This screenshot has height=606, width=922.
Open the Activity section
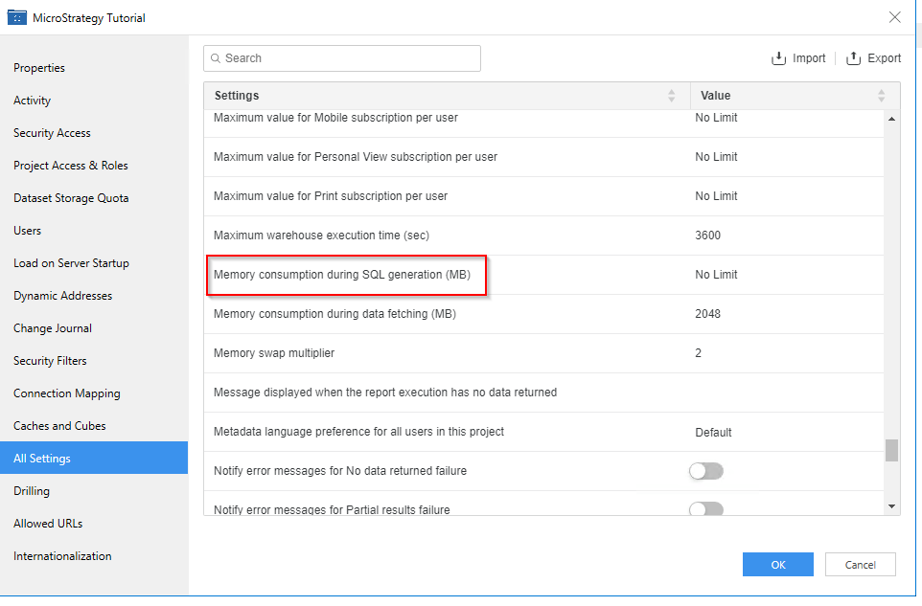coord(33,101)
